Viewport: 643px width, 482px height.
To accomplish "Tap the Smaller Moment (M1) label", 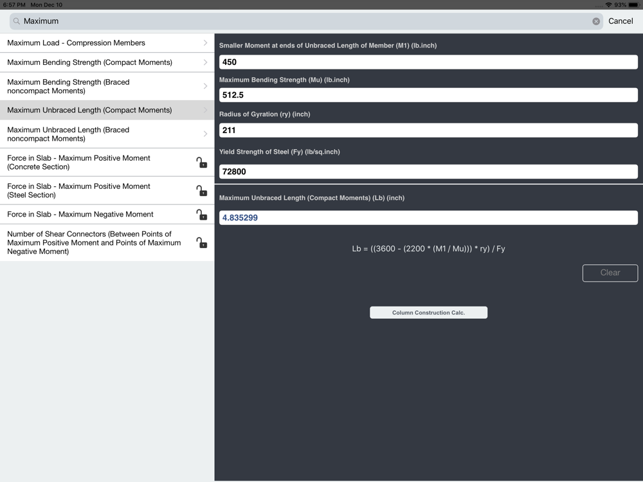I will pyautogui.click(x=328, y=46).
